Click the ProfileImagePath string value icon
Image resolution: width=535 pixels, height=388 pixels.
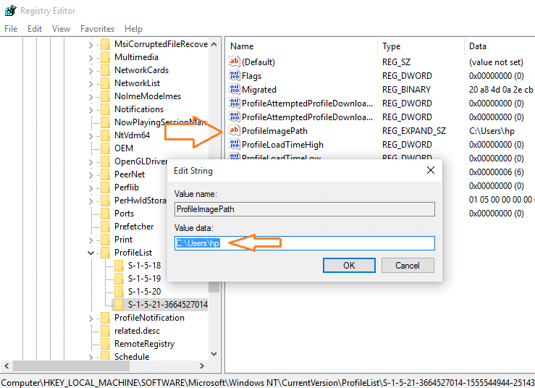234,130
